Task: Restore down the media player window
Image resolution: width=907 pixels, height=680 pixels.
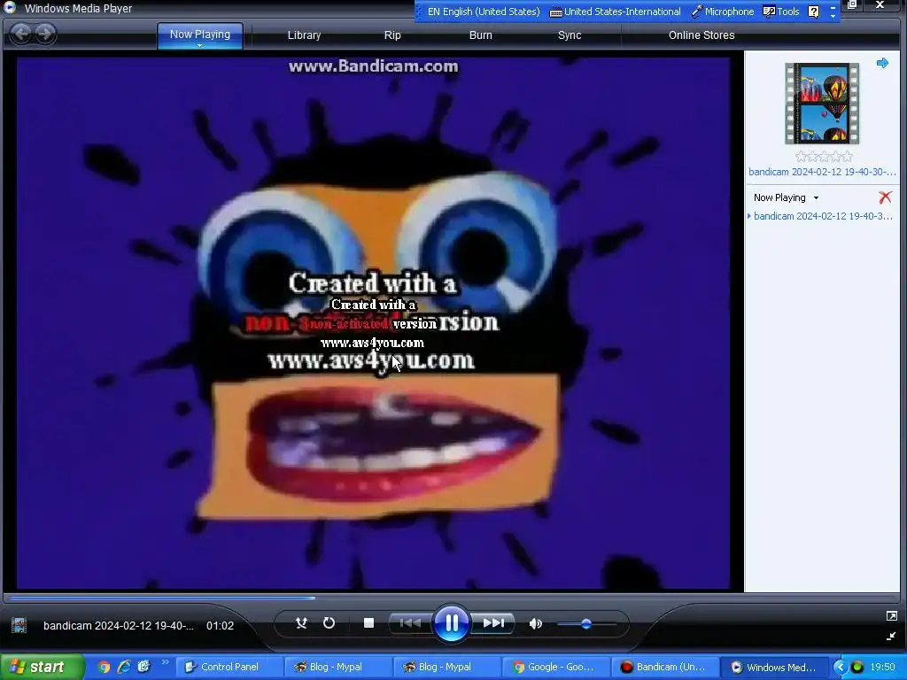Action: pos(852,4)
